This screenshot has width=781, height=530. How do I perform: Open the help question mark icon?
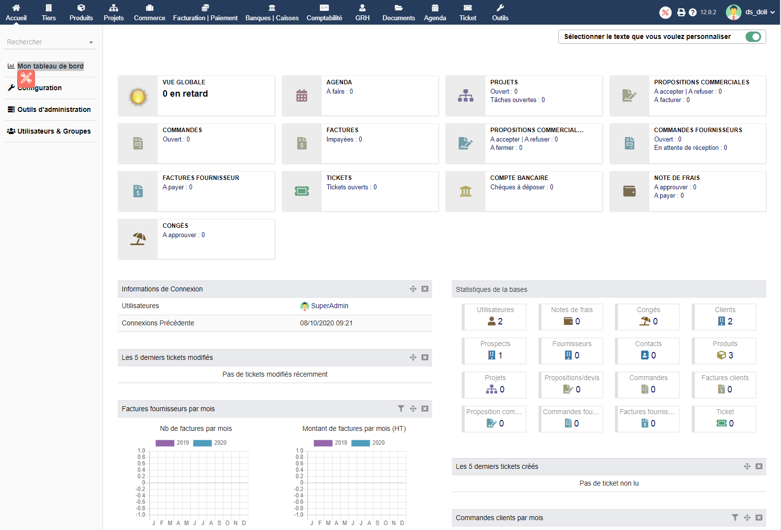click(692, 12)
